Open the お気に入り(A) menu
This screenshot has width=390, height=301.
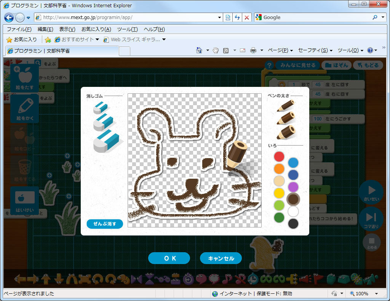(x=96, y=29)
